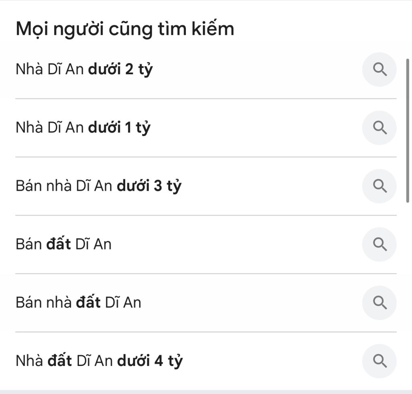This screenshot has width=412, height=394.
Task: Click the magnifier icon for Bán đất Dĩ An
Action: click(x=379, y=244)
